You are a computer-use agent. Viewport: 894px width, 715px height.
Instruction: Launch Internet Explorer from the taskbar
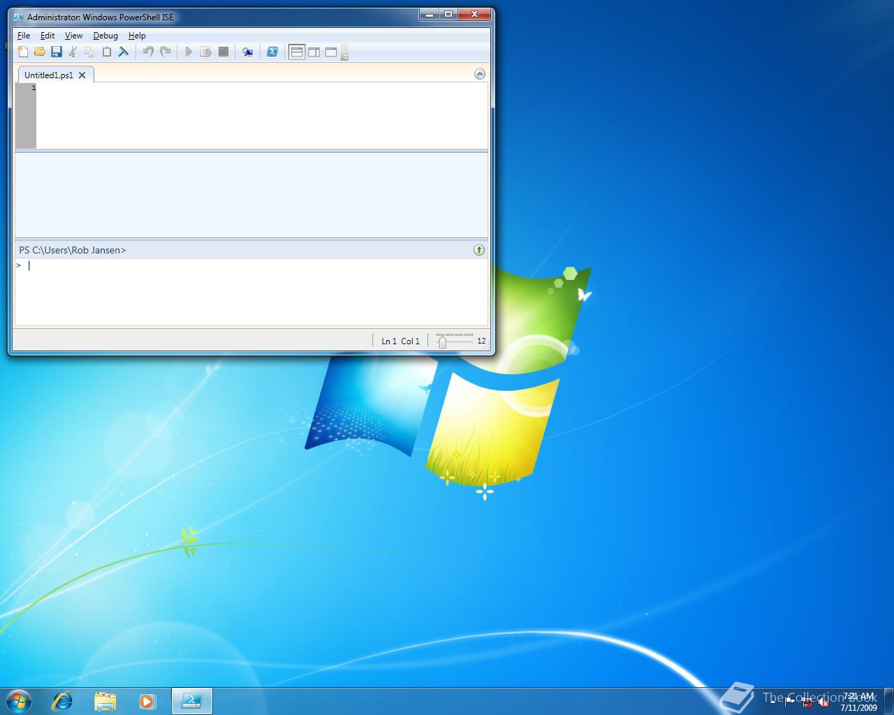[x=63, y=701]
